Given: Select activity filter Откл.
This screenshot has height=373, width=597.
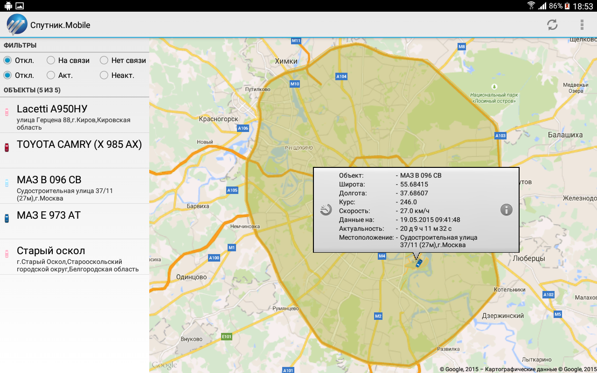Looking at the screenshot, I should [x=19, y=75].
